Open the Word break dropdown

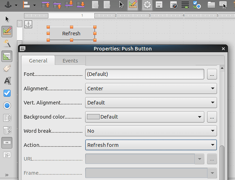(x=151, y=131)
